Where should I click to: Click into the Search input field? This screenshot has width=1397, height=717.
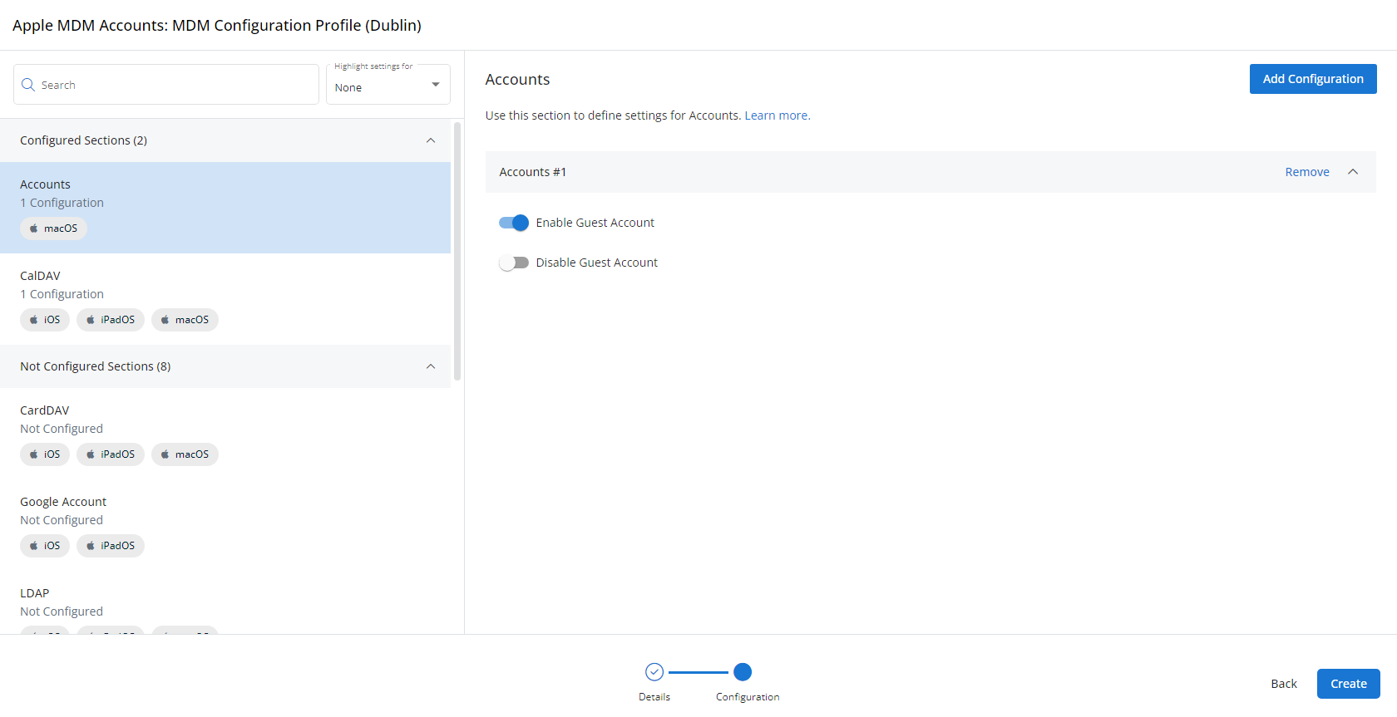click(175, 85)
